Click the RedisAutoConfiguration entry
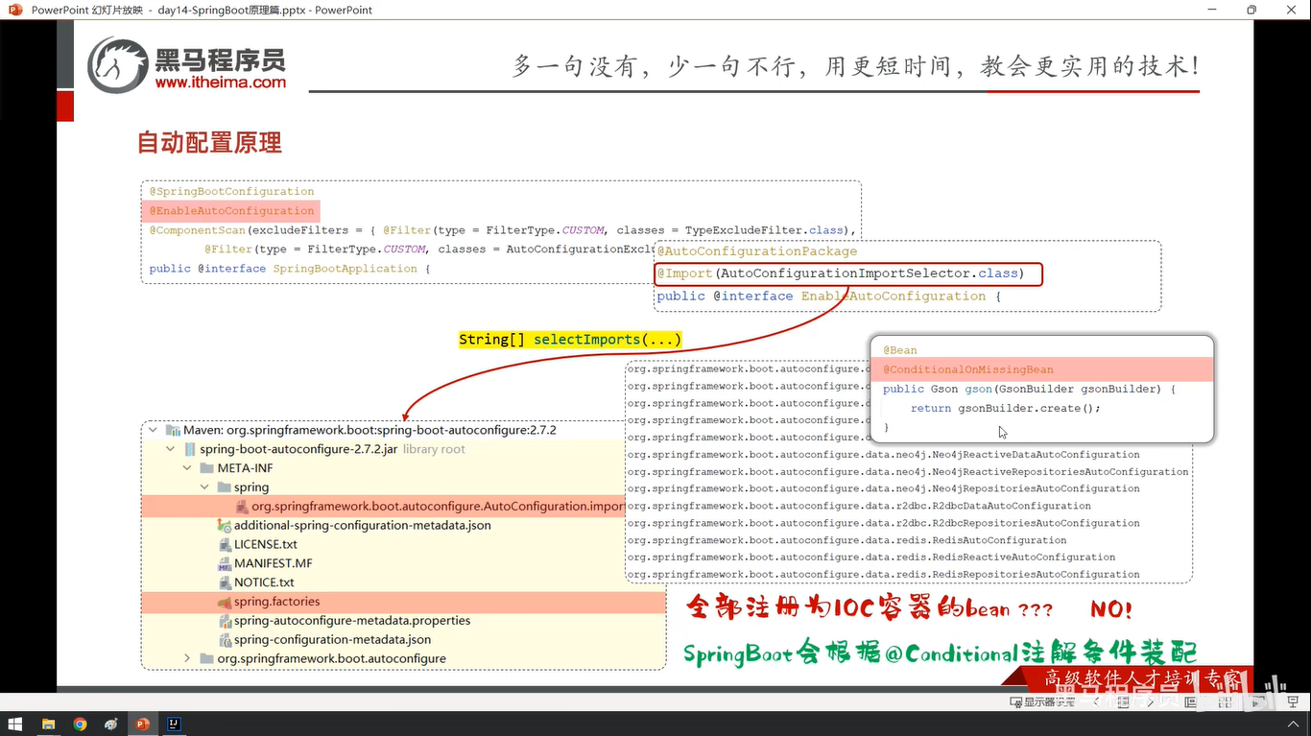 point(846,540)
